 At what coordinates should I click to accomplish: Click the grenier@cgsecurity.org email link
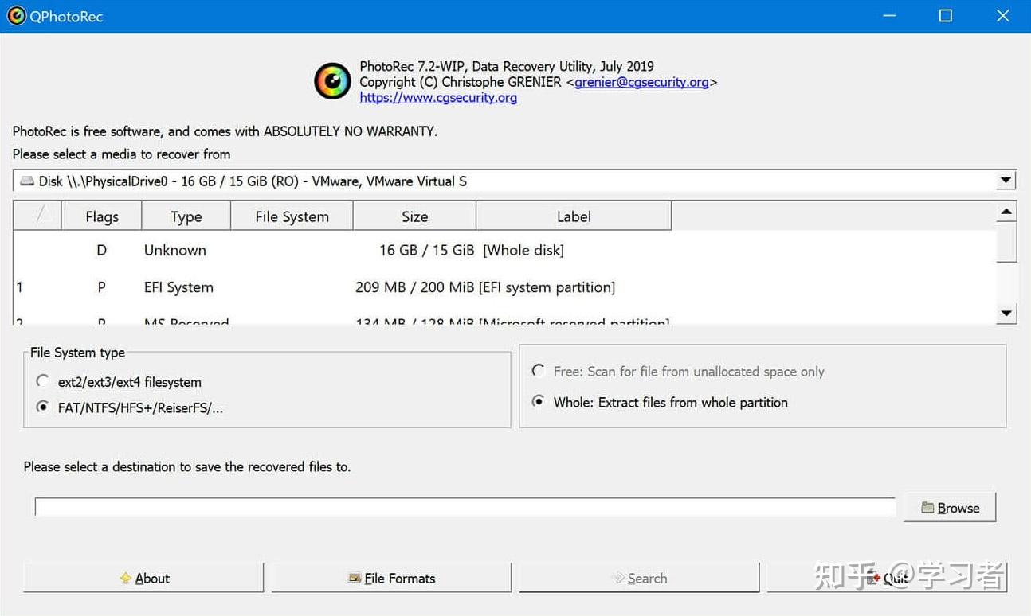coord(641,82)
